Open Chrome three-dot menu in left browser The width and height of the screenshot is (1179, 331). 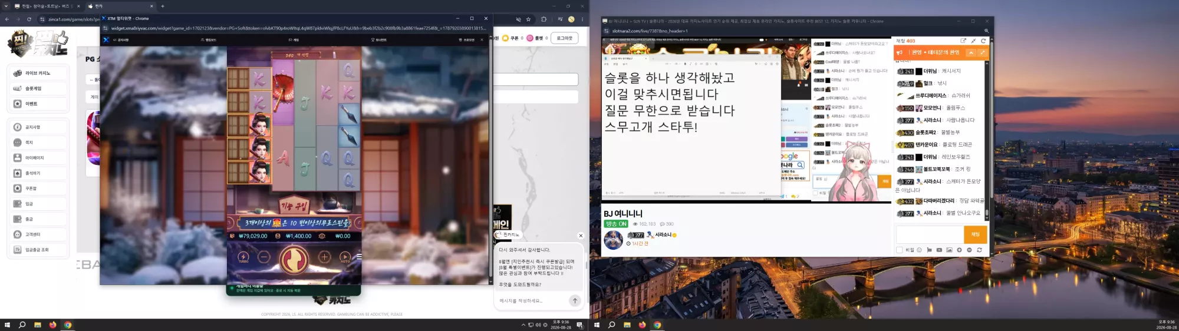coord(582,19)
